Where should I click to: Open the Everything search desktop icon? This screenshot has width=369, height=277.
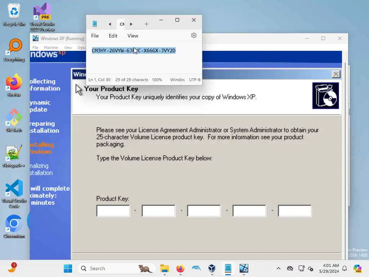pyautogui.click(x=14, y=50)
